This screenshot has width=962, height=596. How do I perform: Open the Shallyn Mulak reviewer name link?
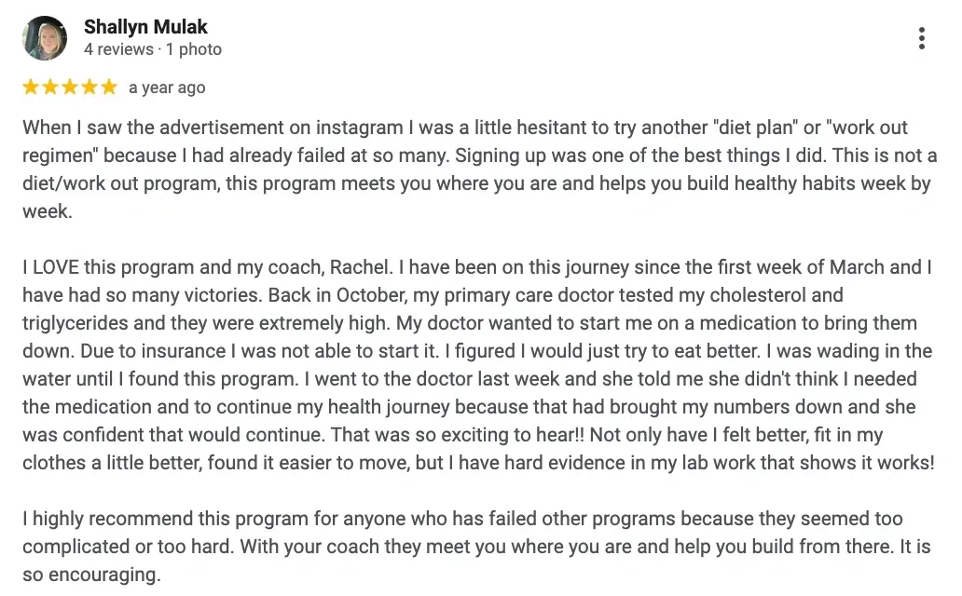click(x=145, y=27)
